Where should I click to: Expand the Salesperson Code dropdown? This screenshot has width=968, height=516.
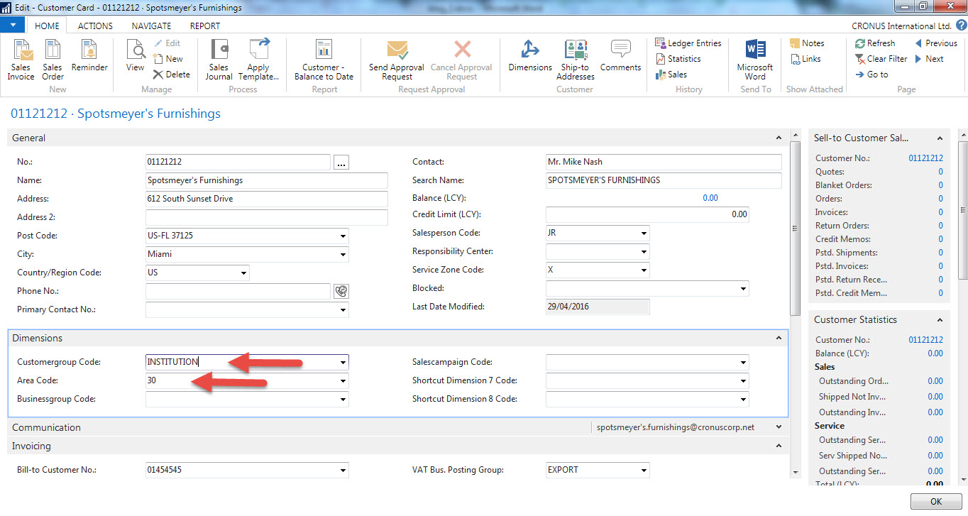click(642, 233)
